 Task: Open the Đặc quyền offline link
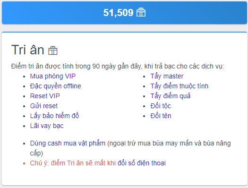(56, 86)
